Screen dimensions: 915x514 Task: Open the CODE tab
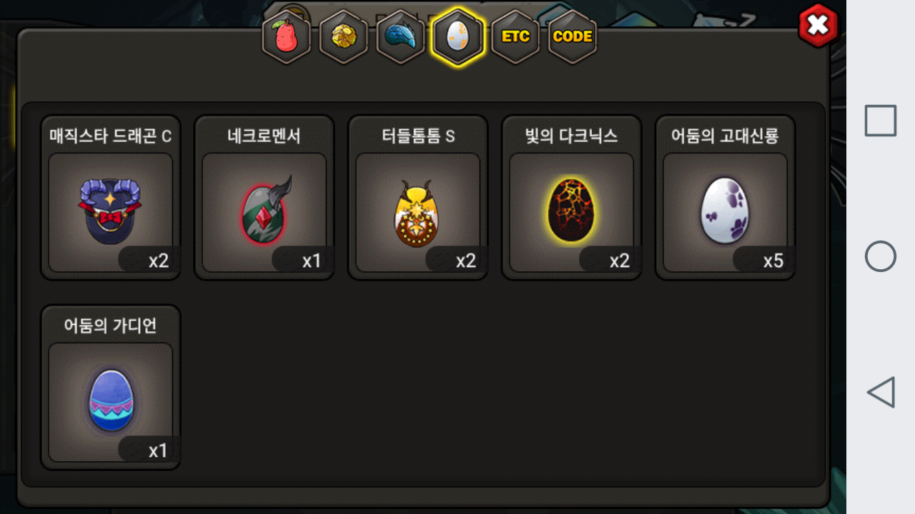pyautogui.click(x=573, y=36)
